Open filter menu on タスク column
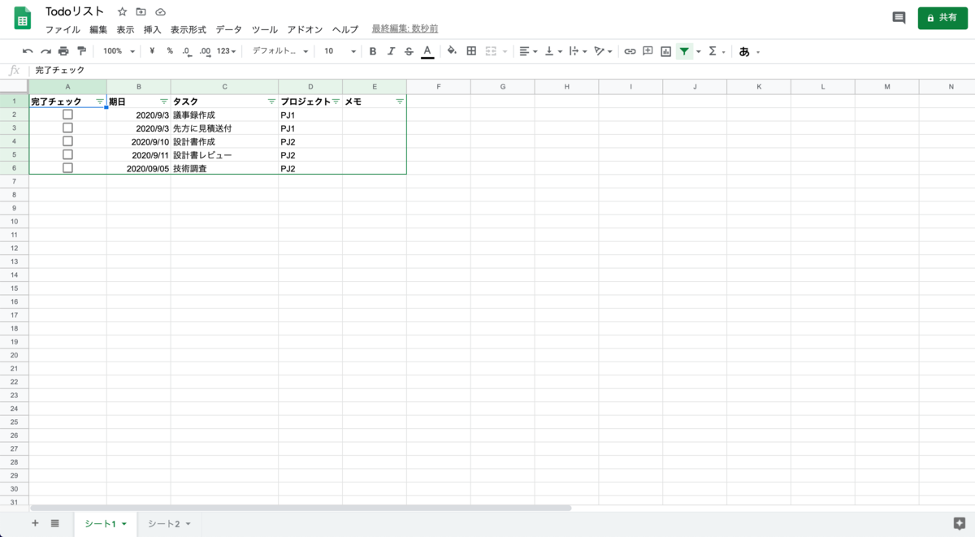 pos(271,102)
